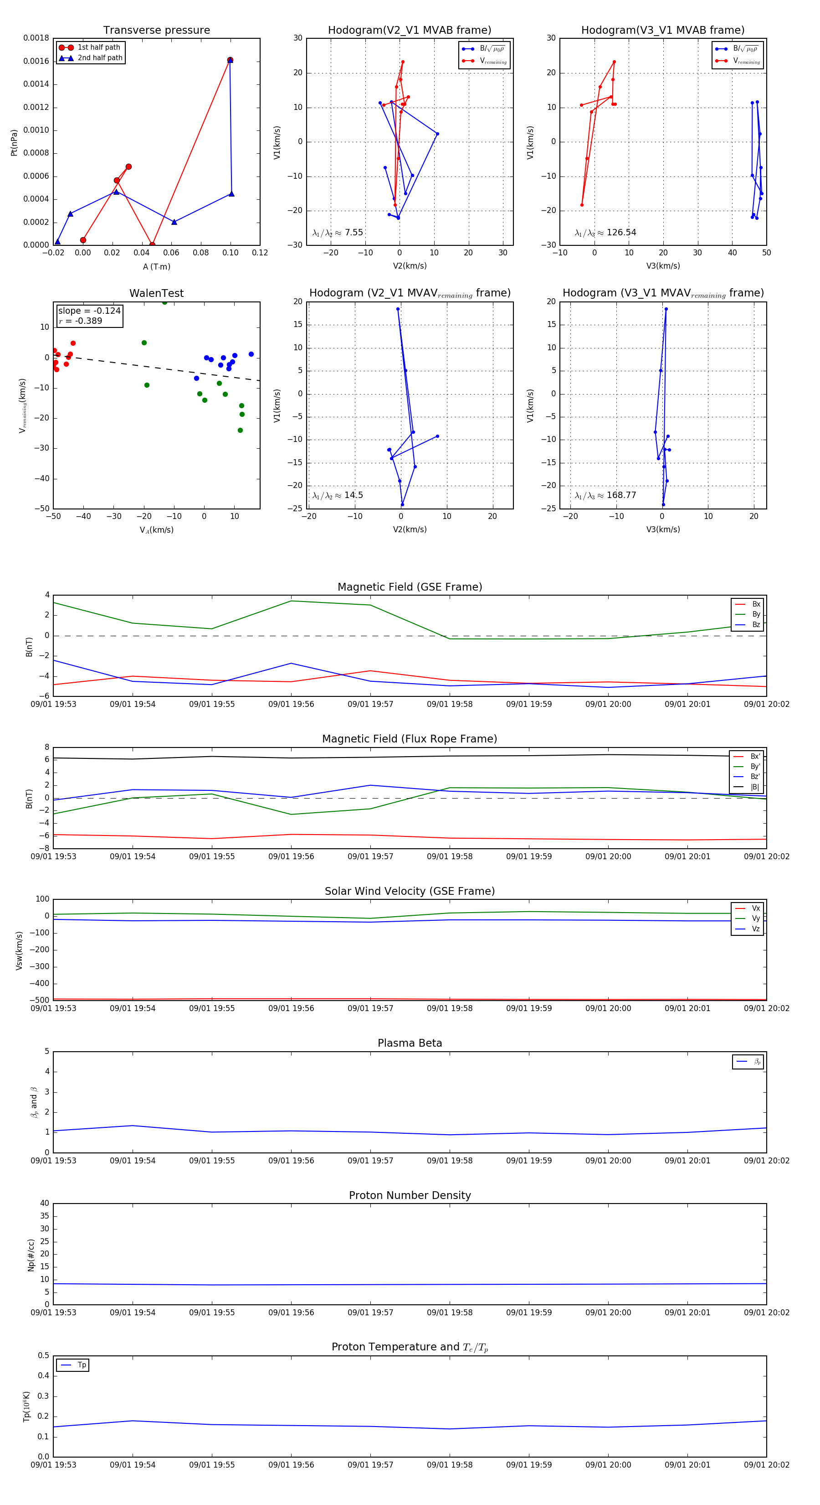Viewport: 820px width, 1505px height.
Task: Click 'r = -0.389' annotation
Action: click(x=81, y=321)
